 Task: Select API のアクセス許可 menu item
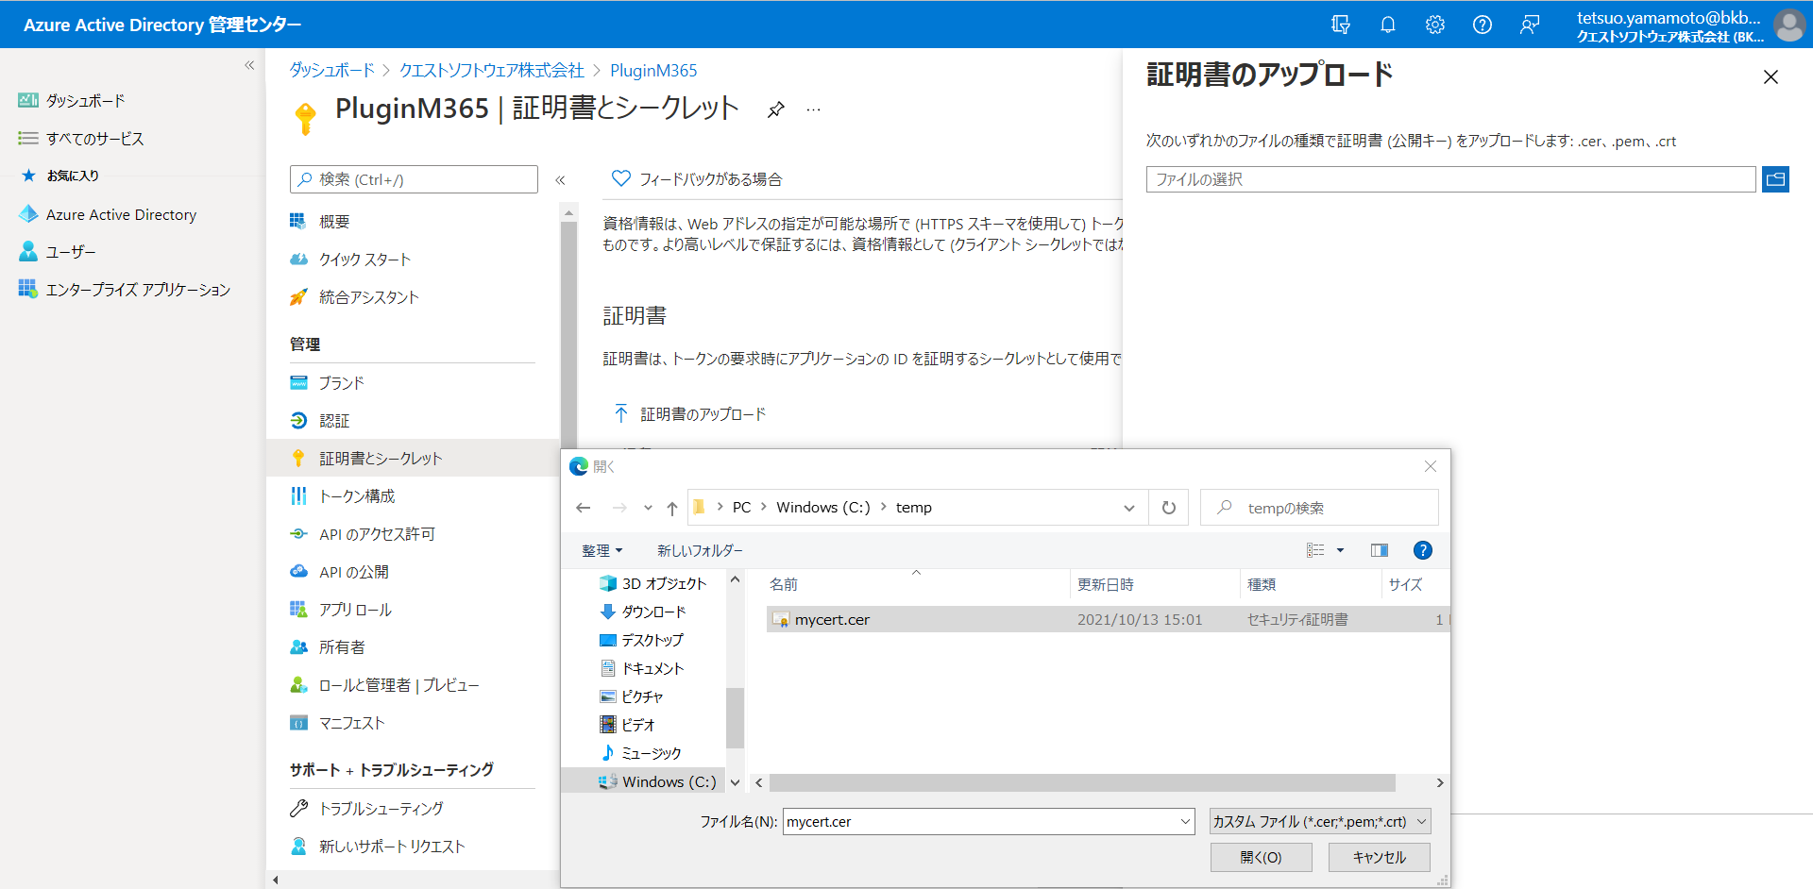(x=377, y=534)
